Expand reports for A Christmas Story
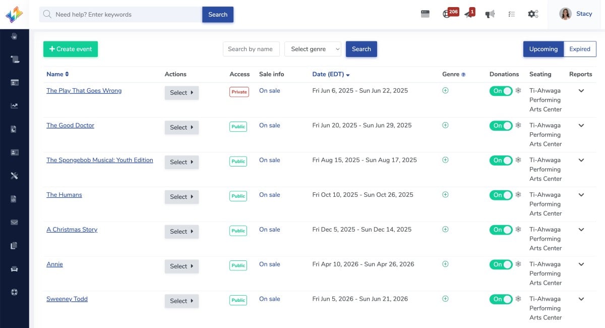 pos(581,230)
